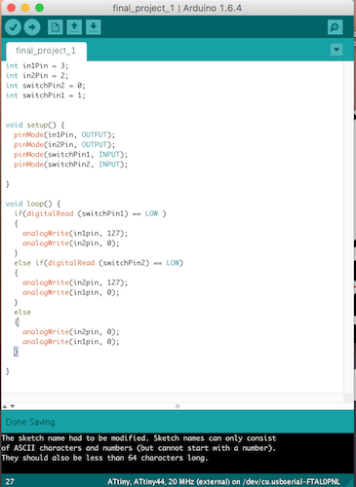Screen dimensions: 356x487
Task: Click the 'void setup() {' line
Action: pyautogui.click(x=35, y=125)
